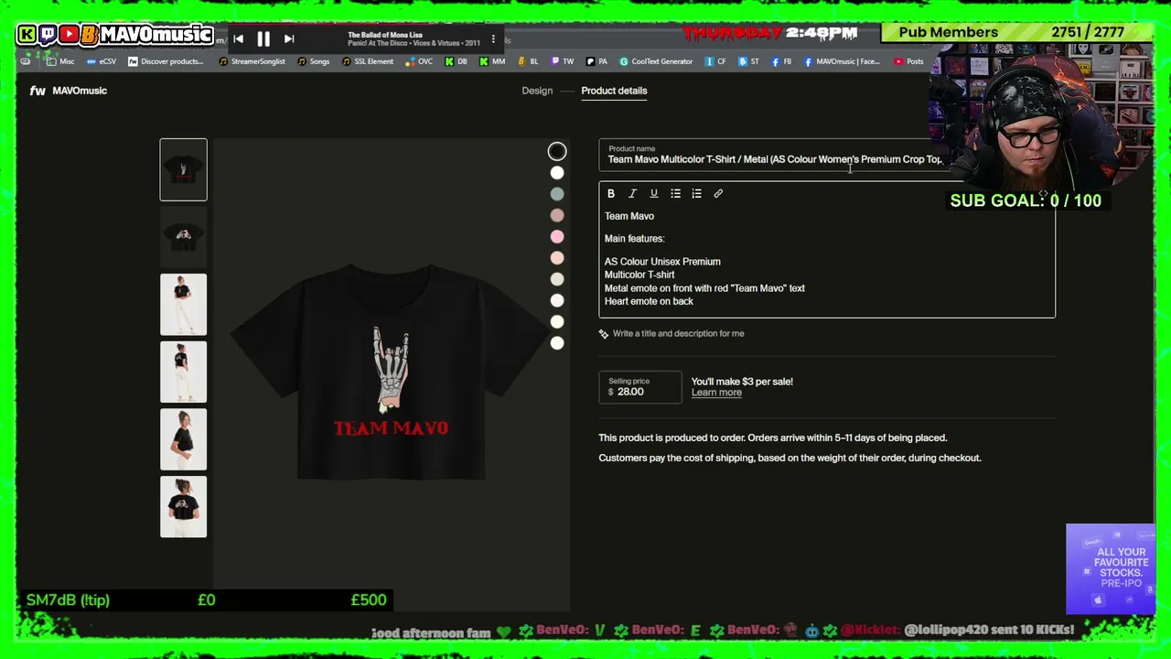Click the 'Main features:' line in description
Image resolution: width=1171 pixels, height=659 pixels.
pyautogui.click(x=635, y=239)
